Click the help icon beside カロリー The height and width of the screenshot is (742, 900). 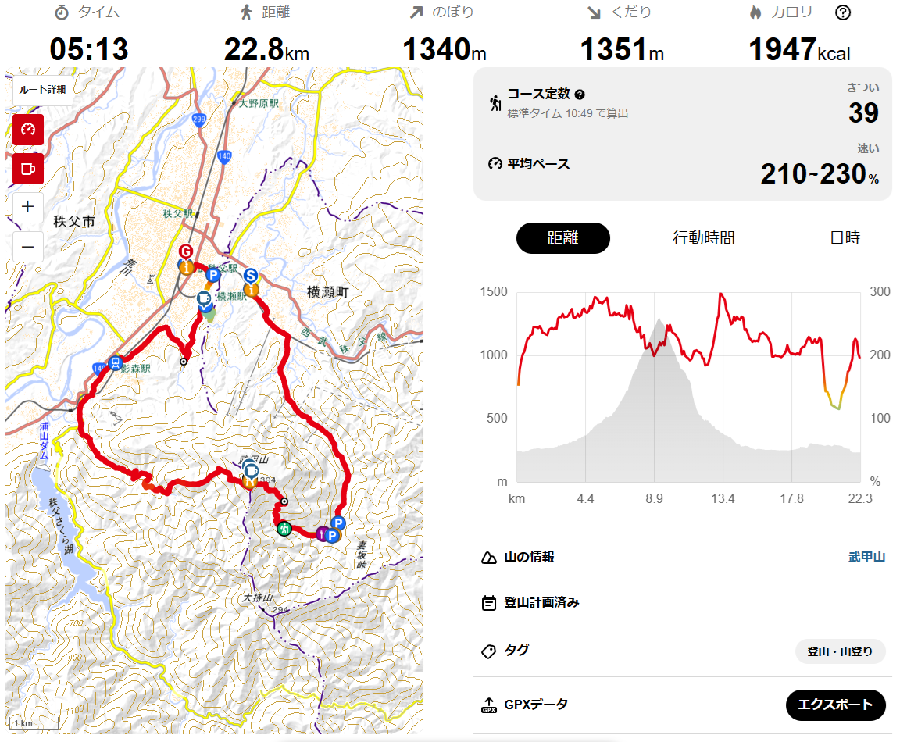(x=843, y=12)
